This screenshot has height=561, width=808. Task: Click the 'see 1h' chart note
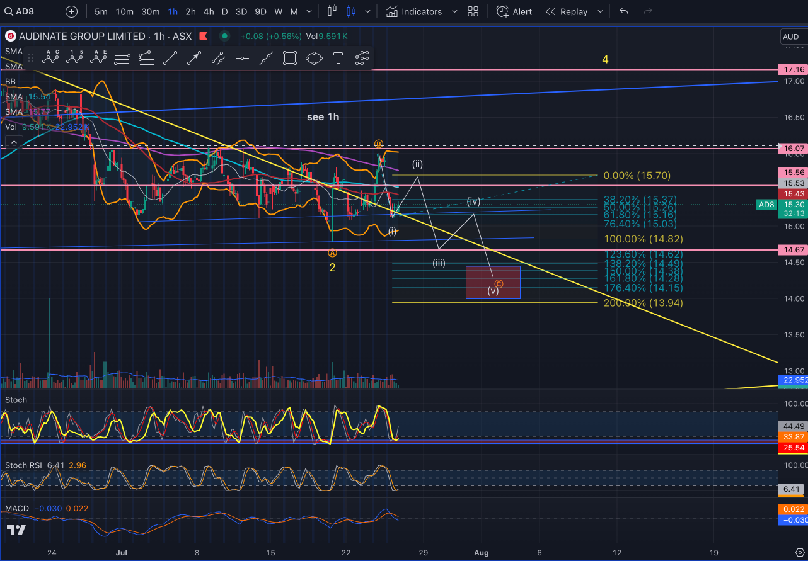[x=323, y=116]
